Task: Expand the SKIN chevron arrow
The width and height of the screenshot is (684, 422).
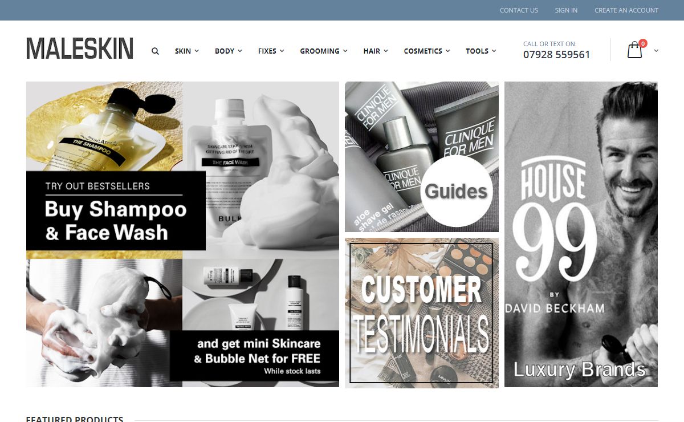Action: pos(197,51)
